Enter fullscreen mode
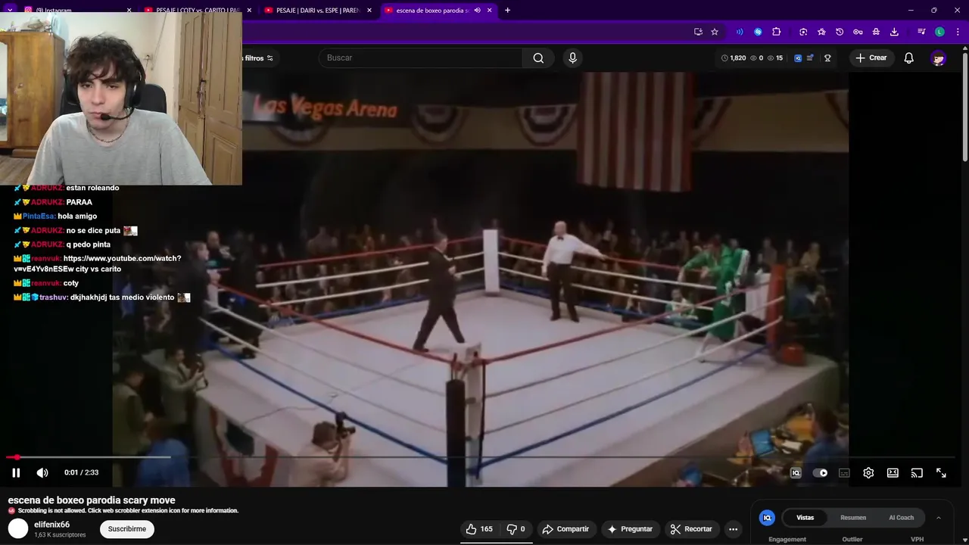The image size is (969, 545). (941, 473)
